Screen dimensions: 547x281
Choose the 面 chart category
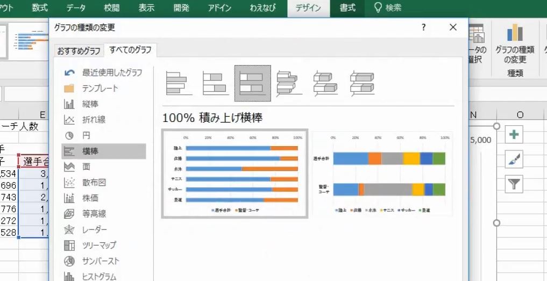coord(104,167)
